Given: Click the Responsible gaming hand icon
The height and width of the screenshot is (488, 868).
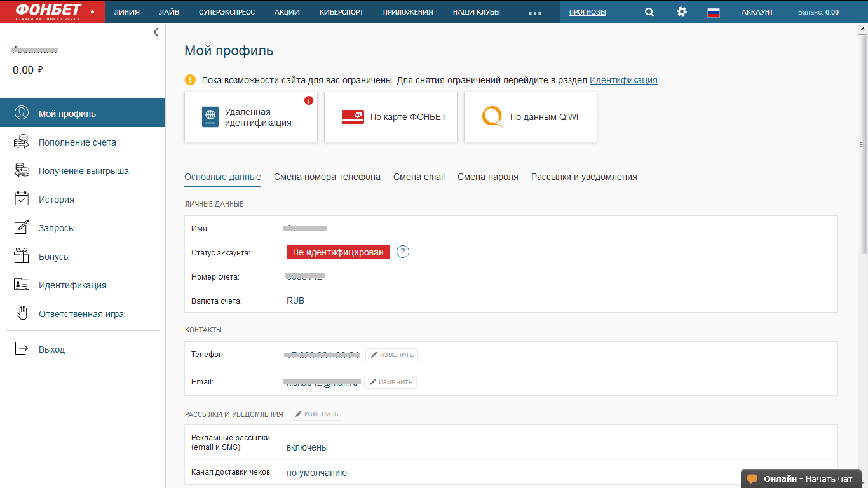Looking at the screenshot, I should point(22,313).
